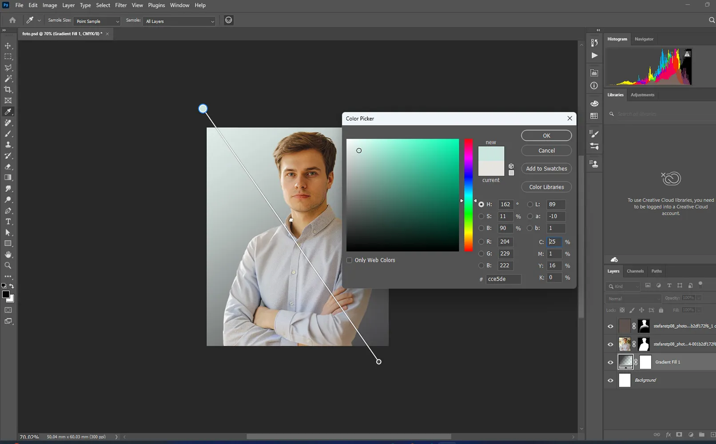Select the Gradient tool
The width and height of the screenshot is (716, 444).
[8, 178]
